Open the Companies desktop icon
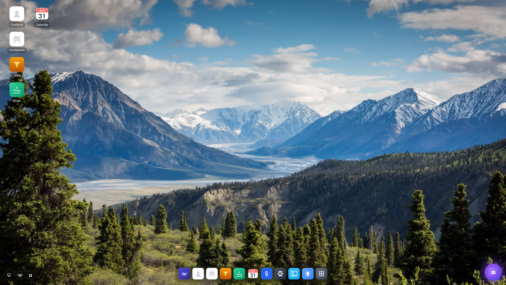 point(17,39)
